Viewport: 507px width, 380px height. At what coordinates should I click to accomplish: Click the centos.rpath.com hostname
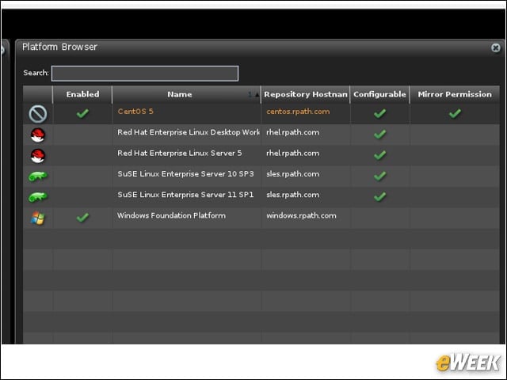pyautogui.click(x=298, y=112)
